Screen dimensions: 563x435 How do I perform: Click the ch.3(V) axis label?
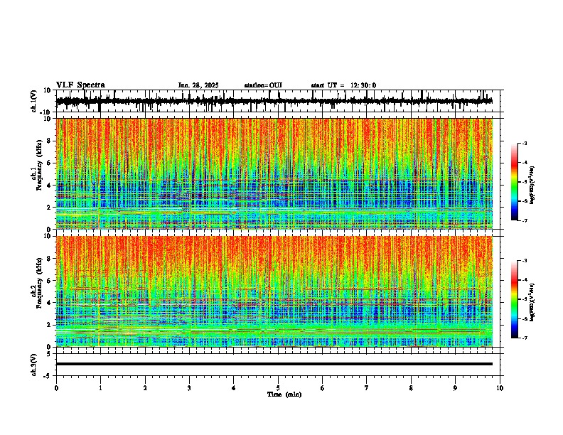coord(34,365)
